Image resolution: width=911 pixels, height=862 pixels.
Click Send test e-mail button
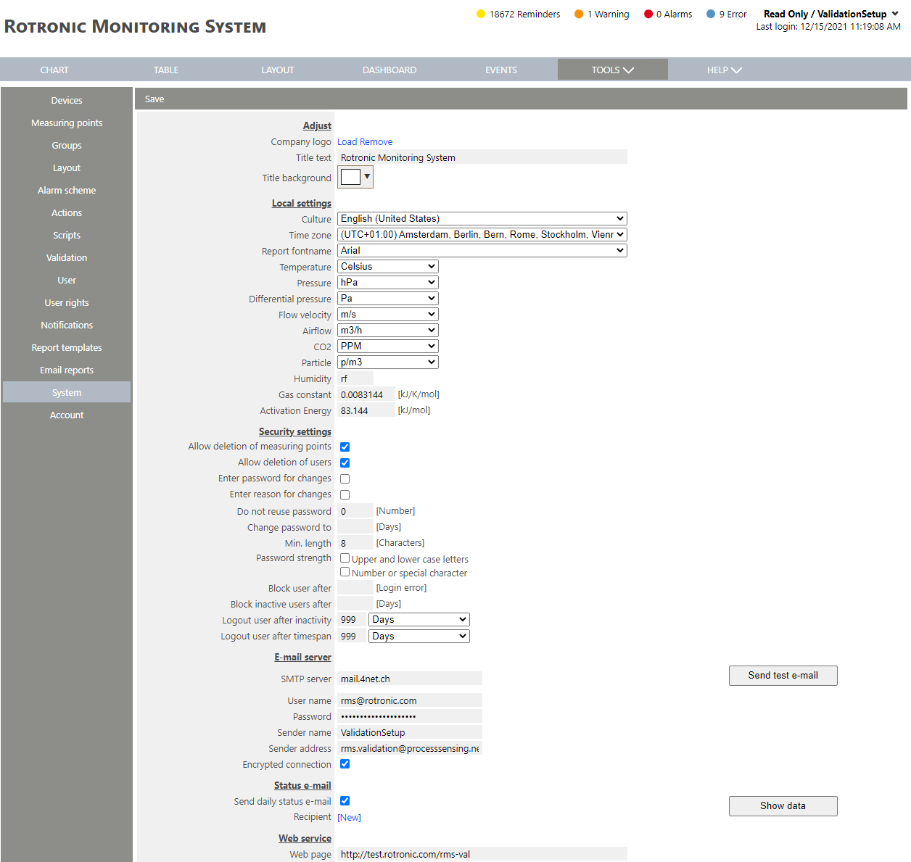click(x=783, y=676)
